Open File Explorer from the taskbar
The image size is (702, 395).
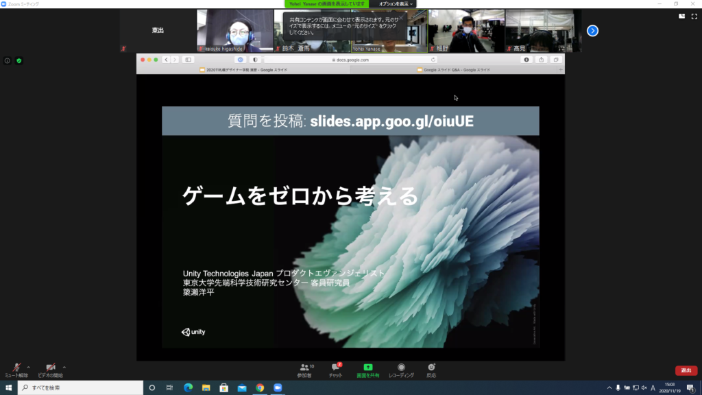[x=206, y=388]
